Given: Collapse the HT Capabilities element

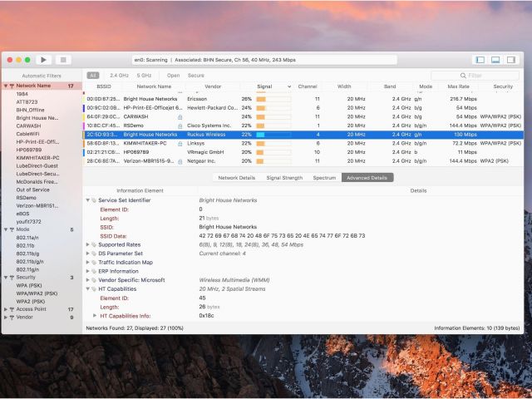Looking at the screenshot, I should pyautogui.click(x=88, y=288).
